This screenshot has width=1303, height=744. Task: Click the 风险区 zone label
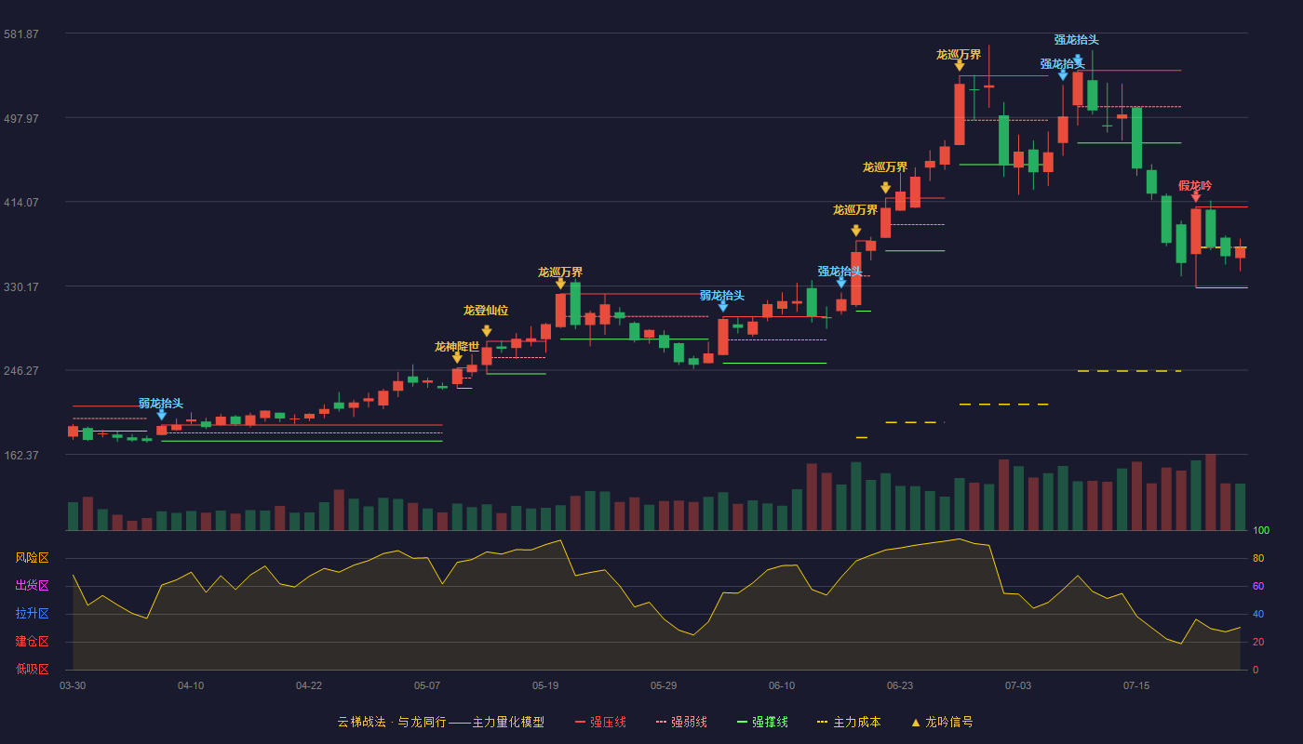click(x=32, y=558)
